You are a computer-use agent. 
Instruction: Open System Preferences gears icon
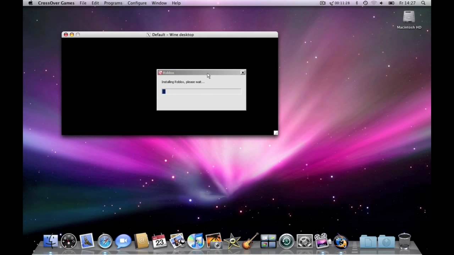click(x=304, y=241)
